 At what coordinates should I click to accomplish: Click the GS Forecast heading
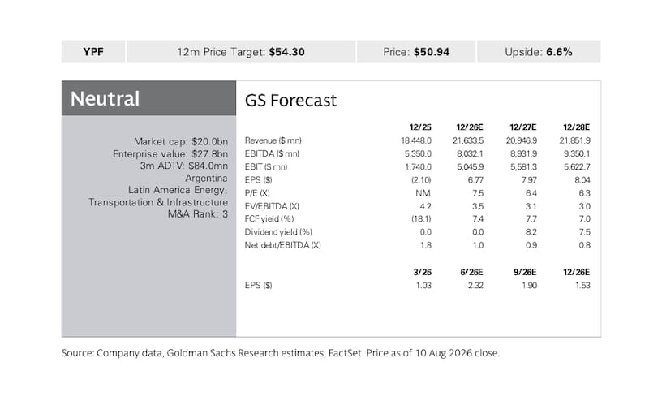point(290,101)
